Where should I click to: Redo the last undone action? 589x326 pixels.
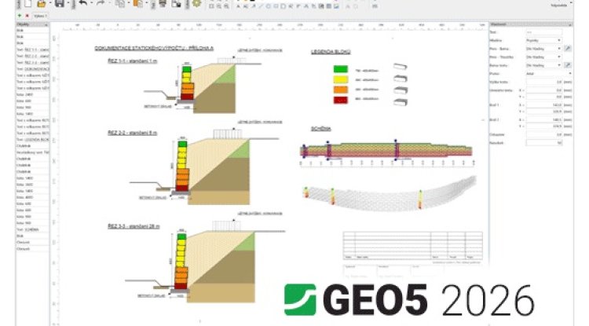coord(101,4)
